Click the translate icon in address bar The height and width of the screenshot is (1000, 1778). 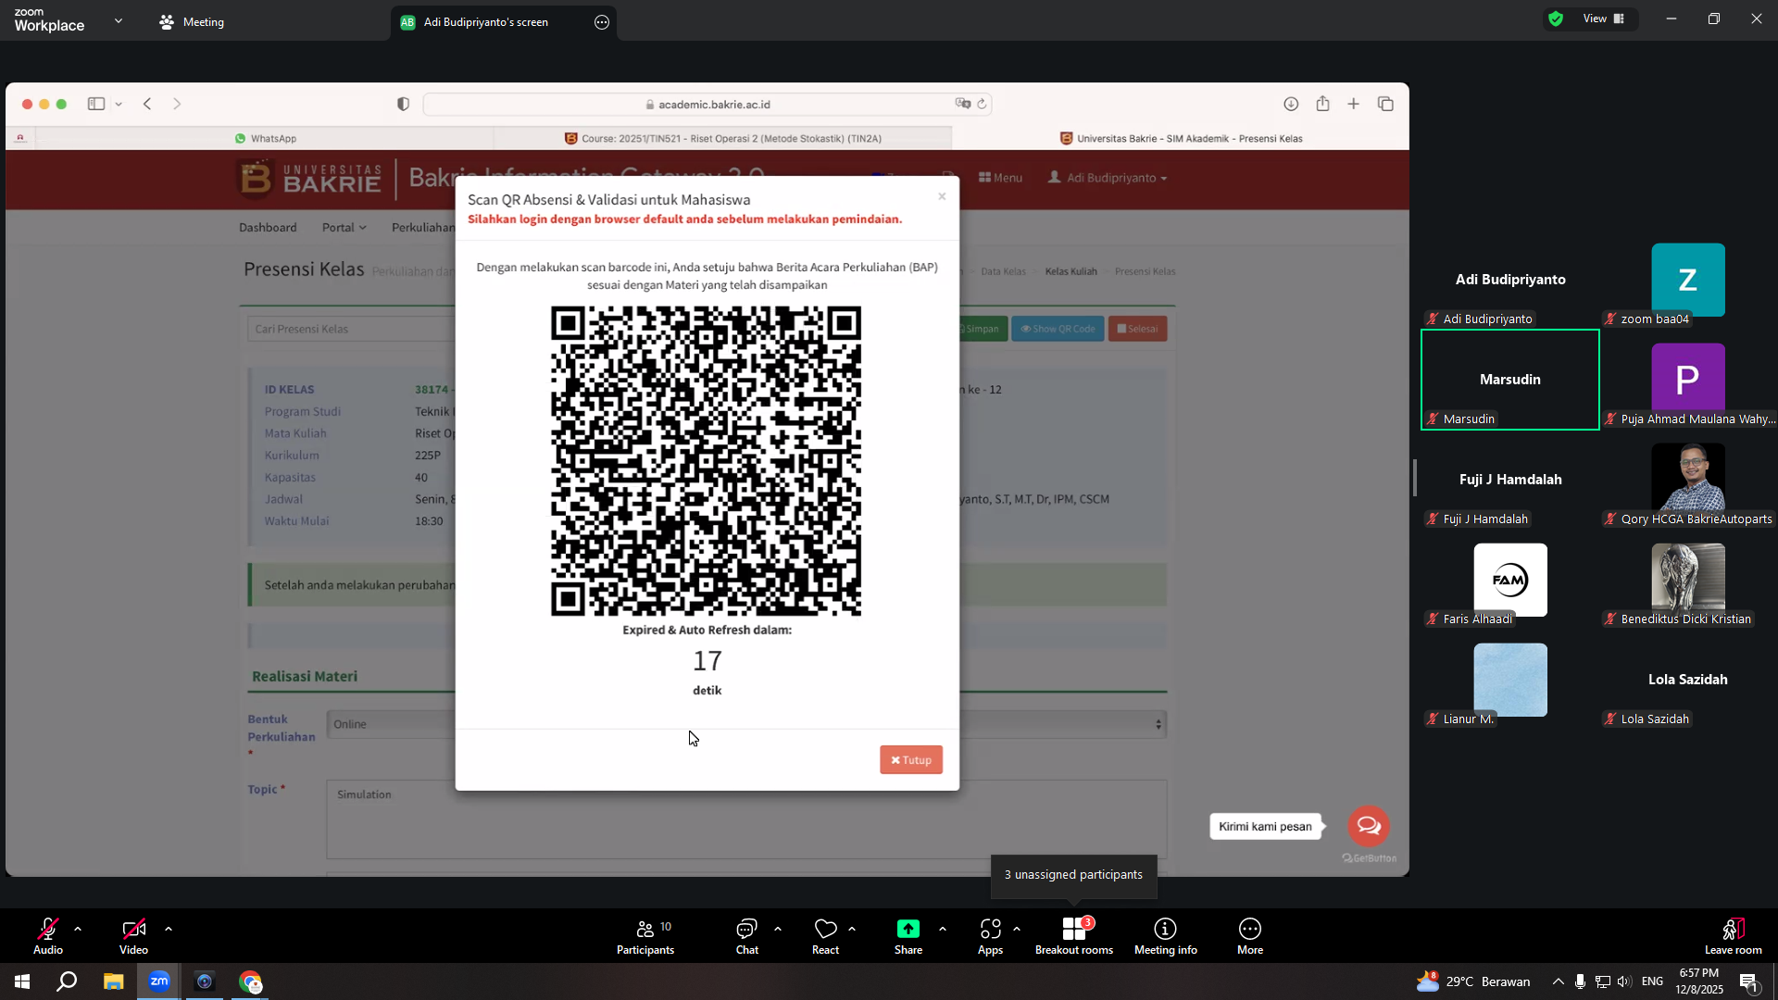pos(963,104)
